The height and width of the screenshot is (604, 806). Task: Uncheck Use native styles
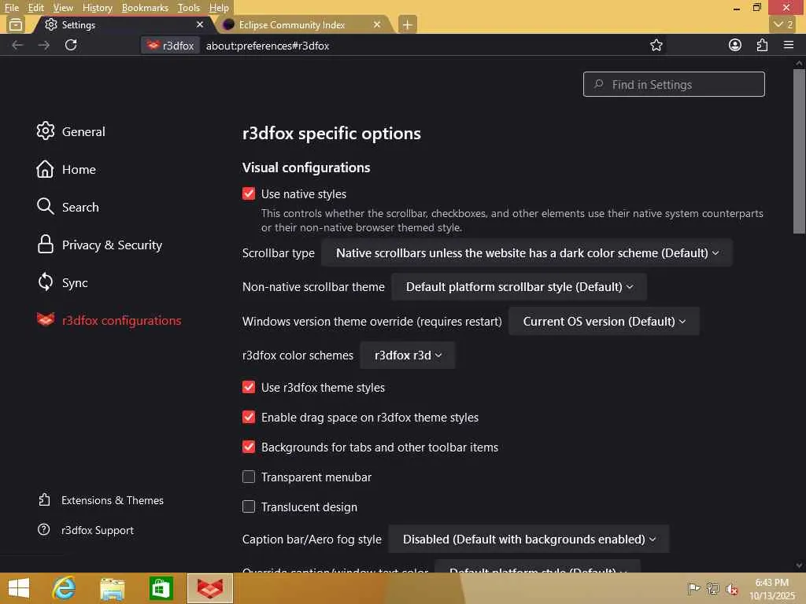tap(249, 193)
